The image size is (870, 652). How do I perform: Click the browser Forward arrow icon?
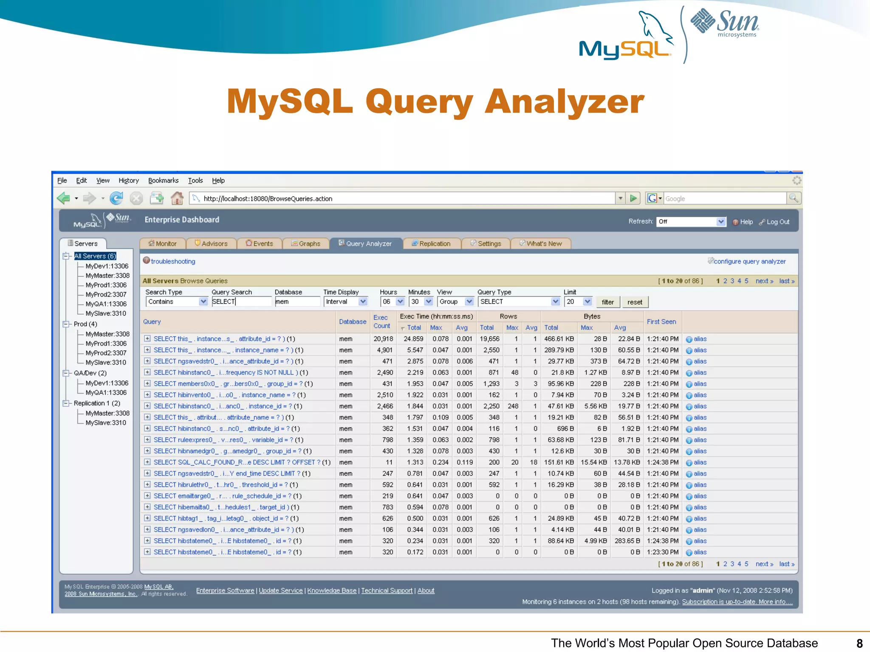[x=90, y=198]
